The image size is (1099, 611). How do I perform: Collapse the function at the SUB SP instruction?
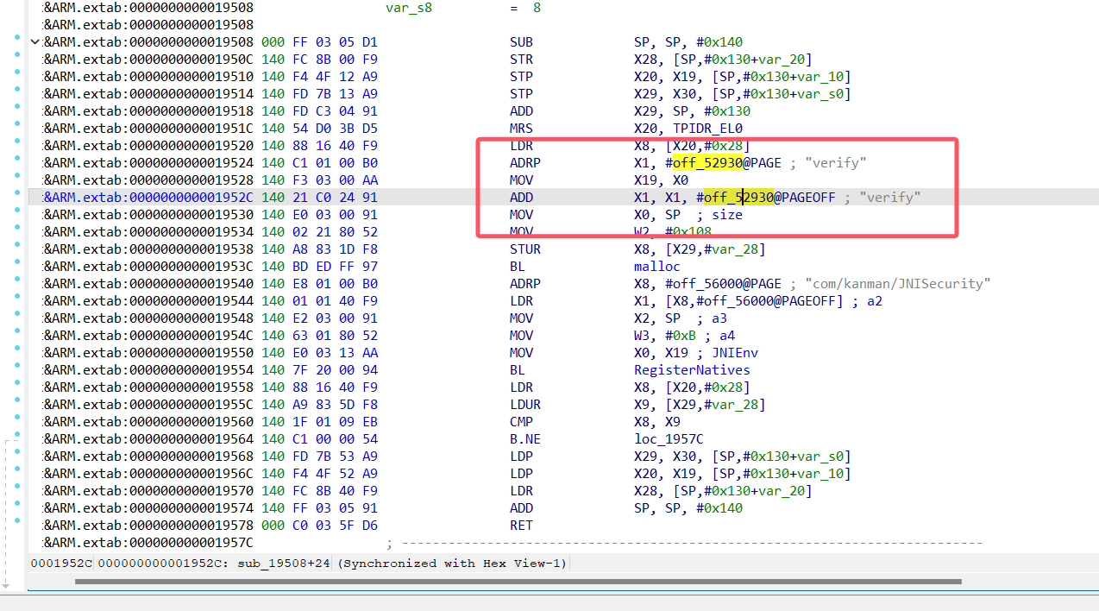(x=35, y=42)
